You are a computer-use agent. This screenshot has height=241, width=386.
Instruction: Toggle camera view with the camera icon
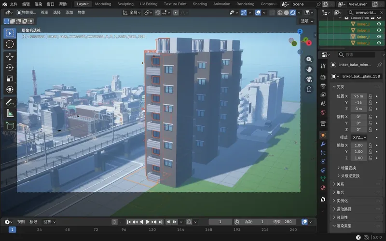click(x=309, y=79)
